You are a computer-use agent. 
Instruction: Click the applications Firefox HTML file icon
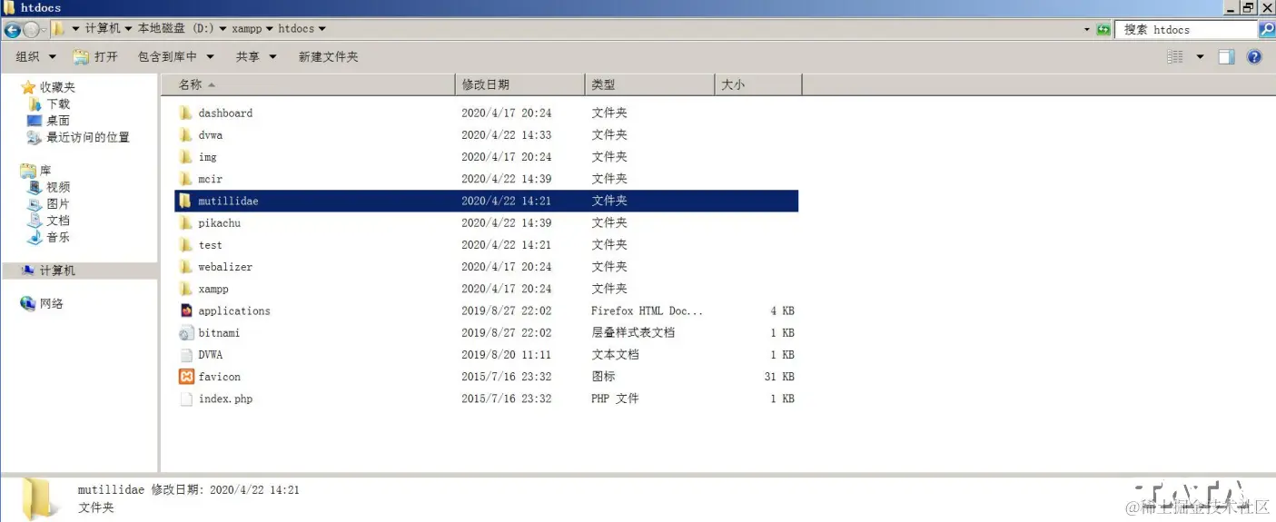click(x=186, y=310)
